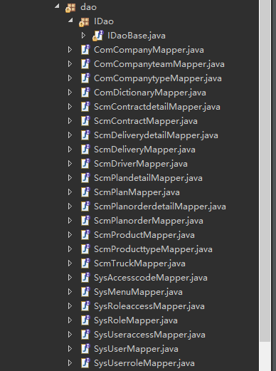Expand the ScmContractMapper.java node
The image size is (276, 371).
[x=70, y=121]
